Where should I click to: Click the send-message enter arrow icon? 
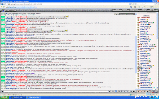[110, 92]
